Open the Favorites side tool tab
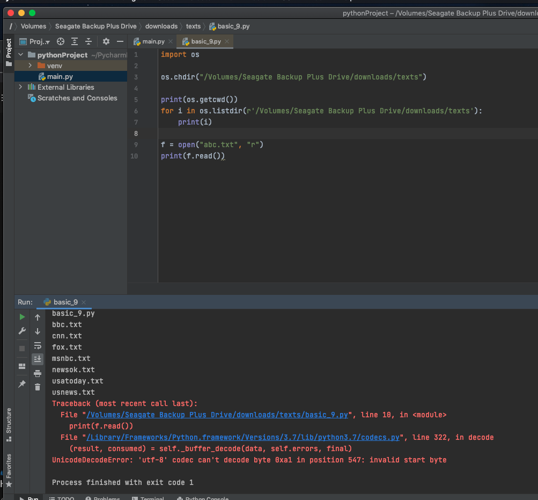The height and width of the screenshot is (500, 538). click(9, 470)
